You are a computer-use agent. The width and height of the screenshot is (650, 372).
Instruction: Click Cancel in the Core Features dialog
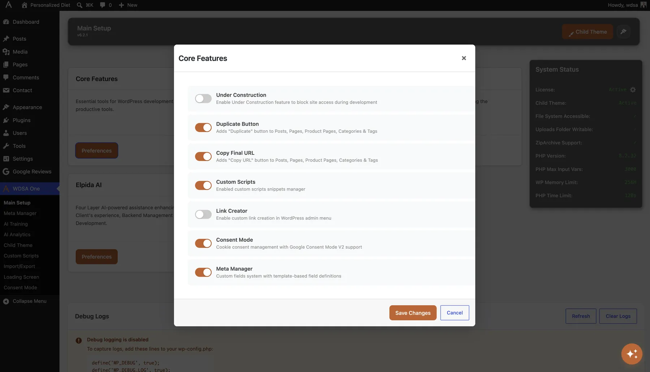455,313
